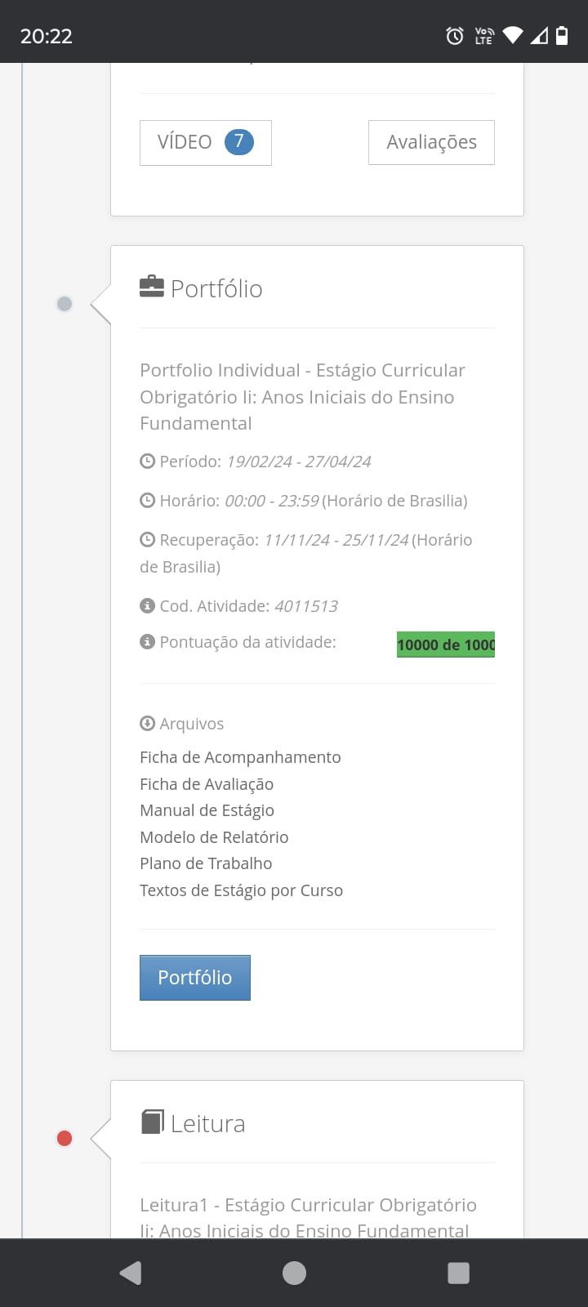Tap the clock icon beside Período
This screenshot has width=588, height=1307.
tap(148, 461)
